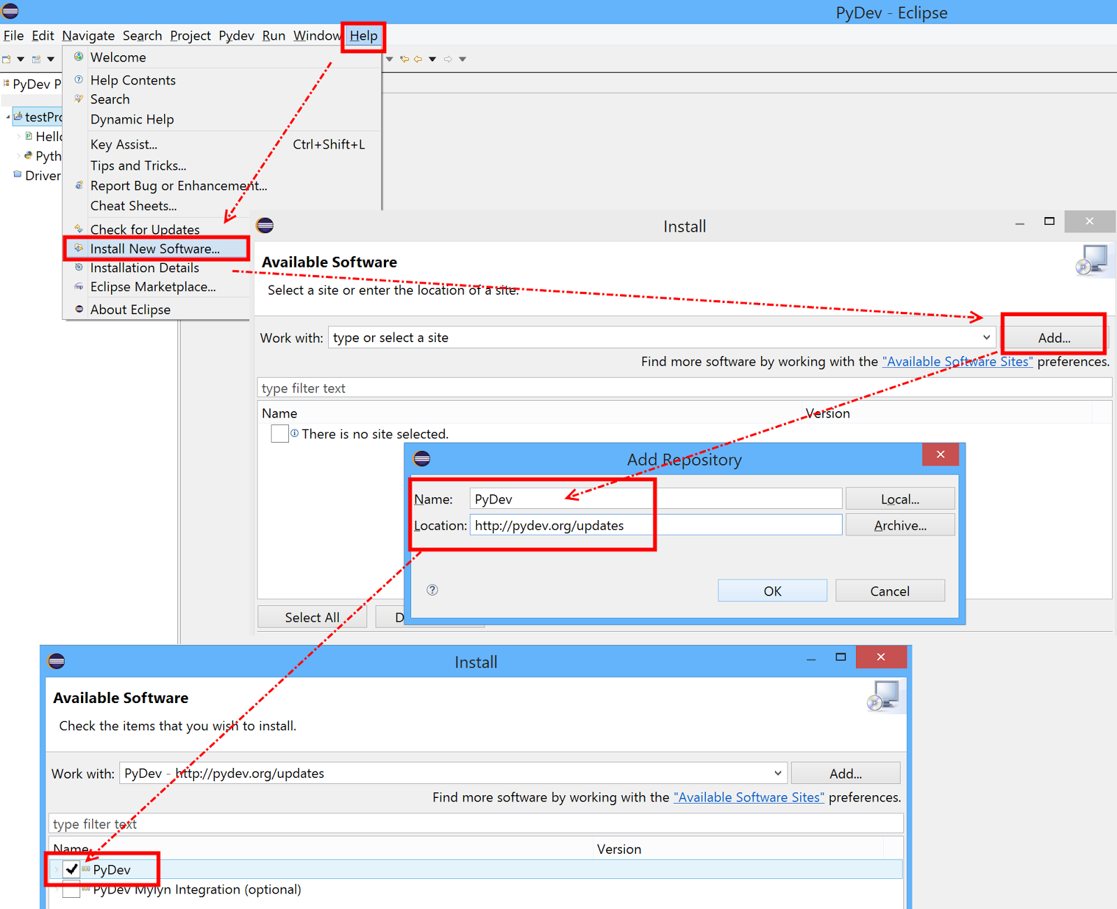
Task: Open the Help menu
Action: [x=363, y=36]
